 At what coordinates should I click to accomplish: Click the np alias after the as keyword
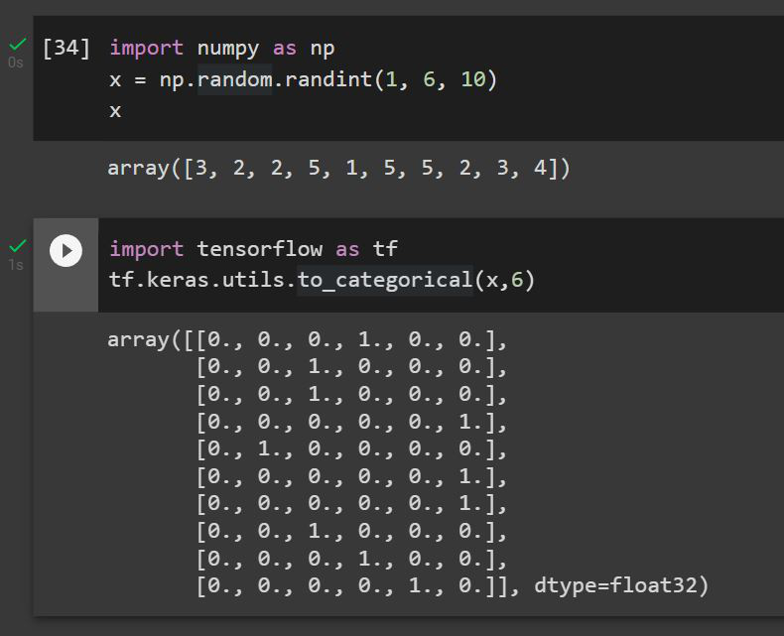322,48
